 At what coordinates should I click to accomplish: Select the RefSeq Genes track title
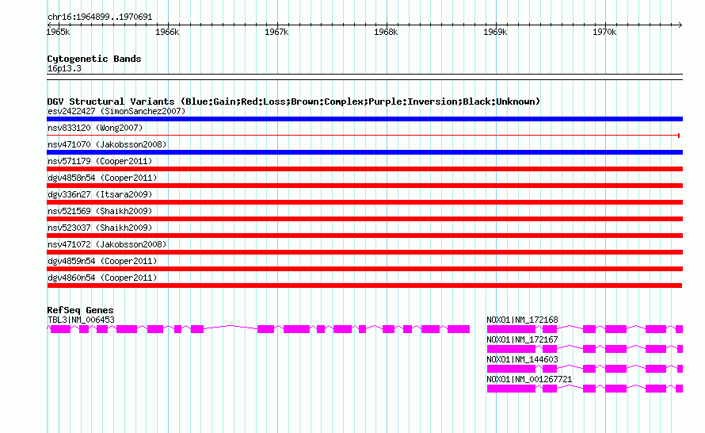[x=80, y=310]
